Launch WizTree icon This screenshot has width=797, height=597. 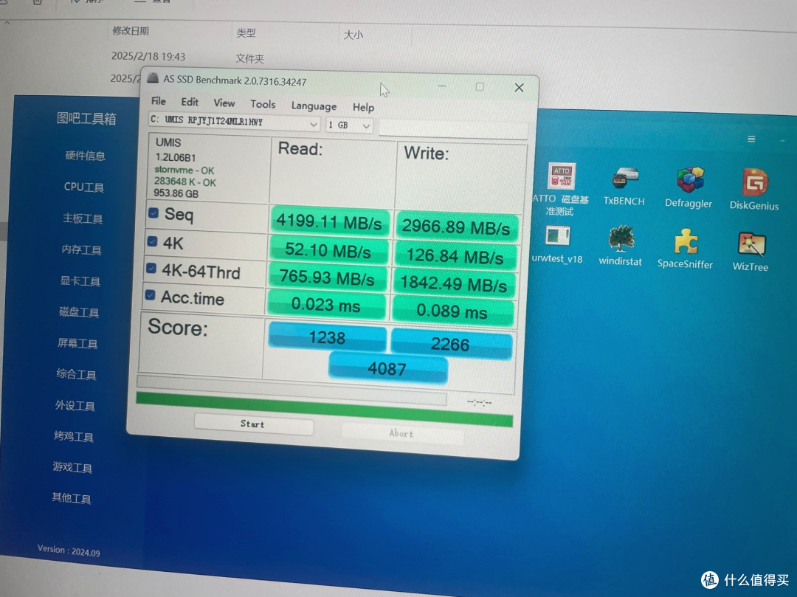tap(751, 245)
